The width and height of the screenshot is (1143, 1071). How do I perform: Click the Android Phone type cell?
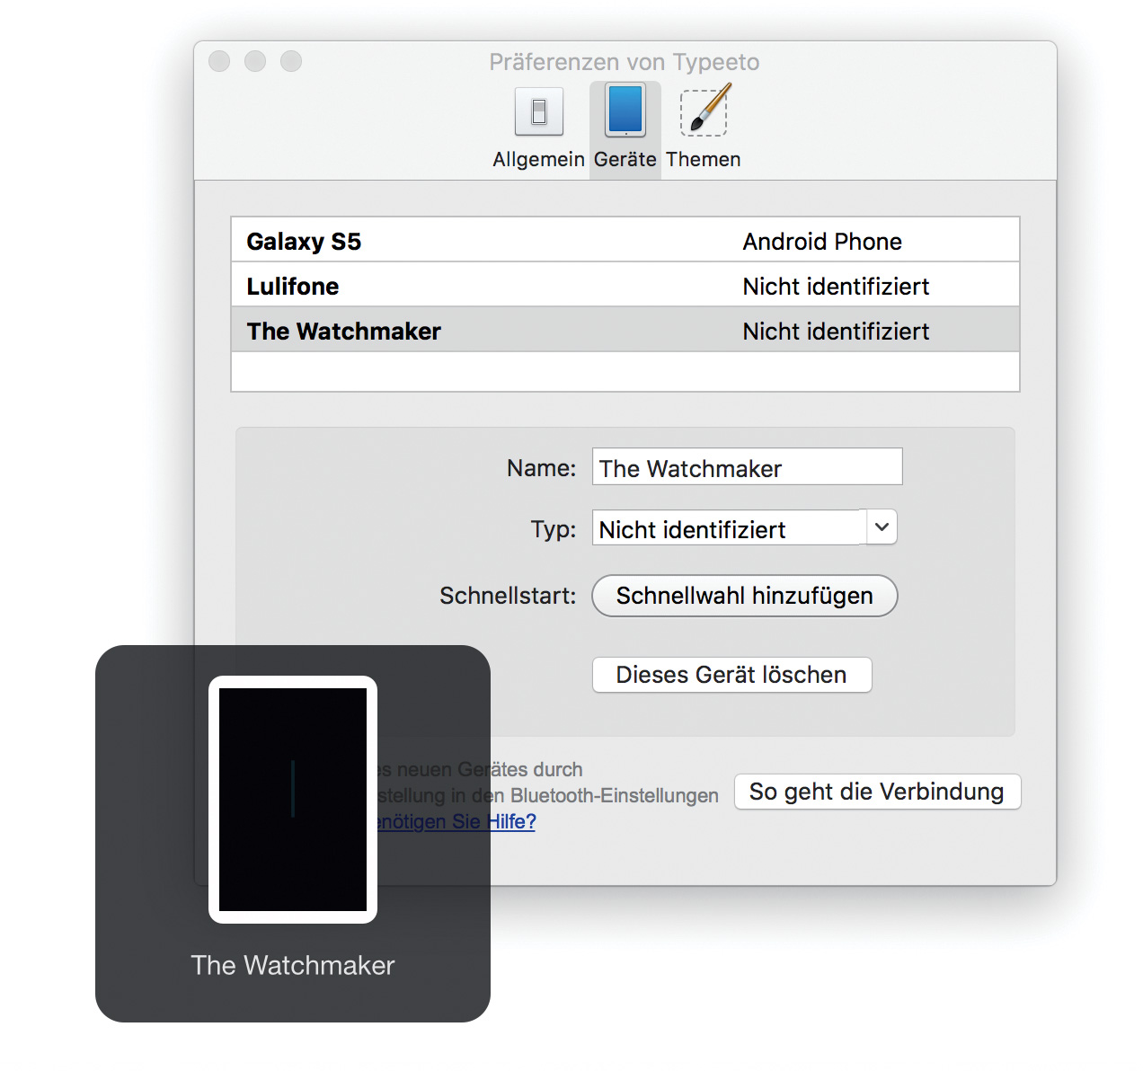(821, 241)
